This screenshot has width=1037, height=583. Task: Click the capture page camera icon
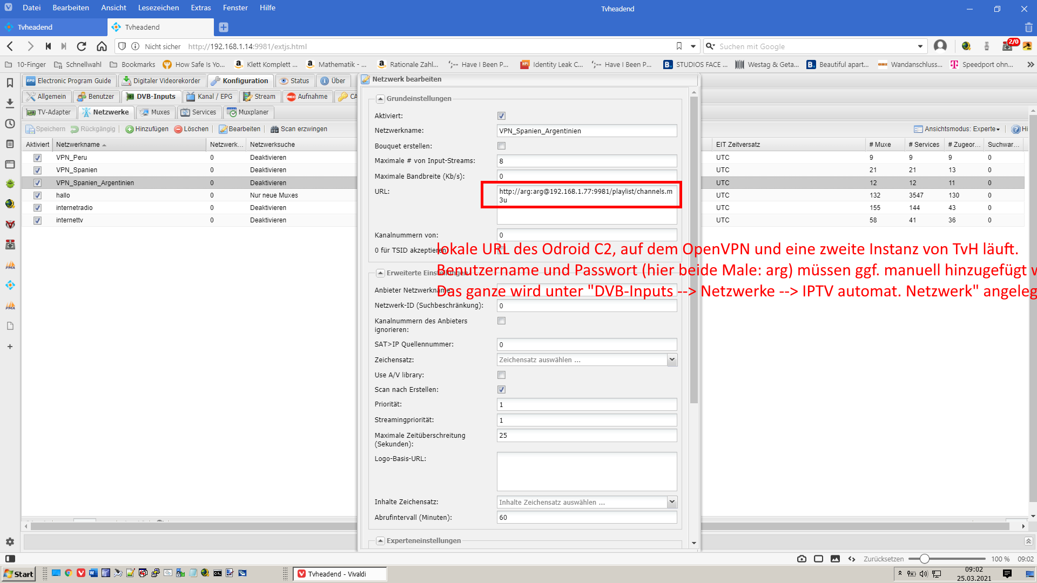click(802, 559)
